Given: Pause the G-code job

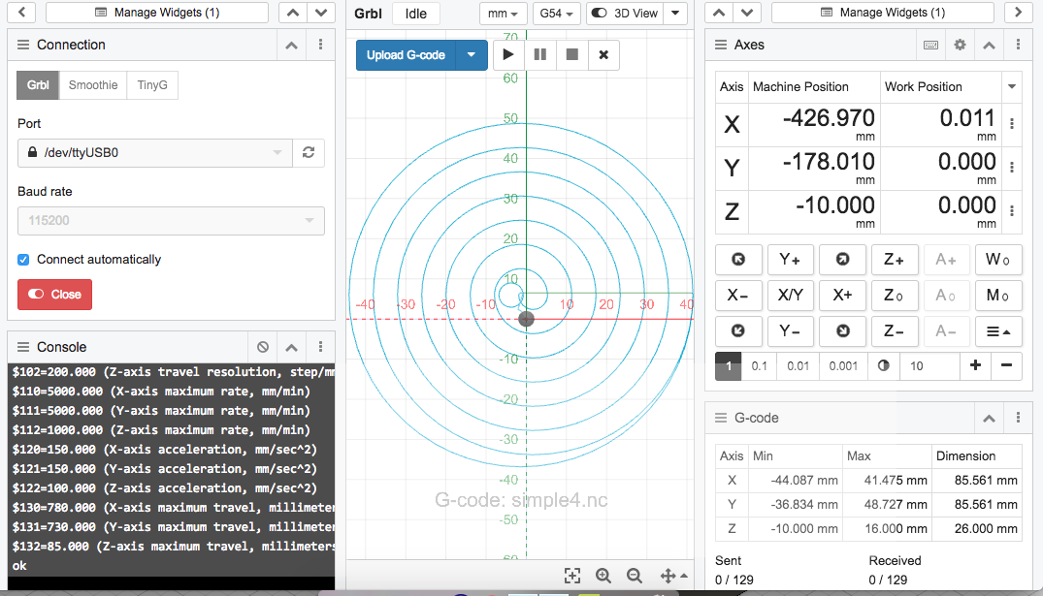Looking at the screenshot, I should [x=539, y=55].
